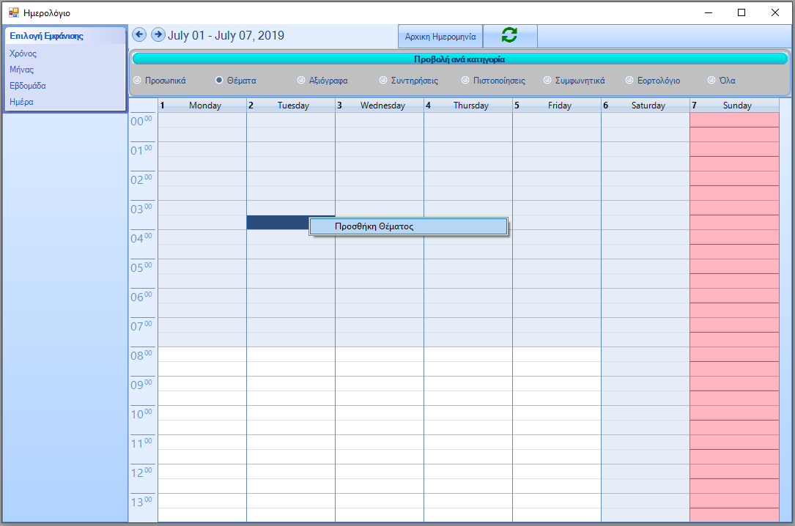Select the Προσωπικά radio button
The width and height of the screenshot is (795, 526).
pos(137,81)
